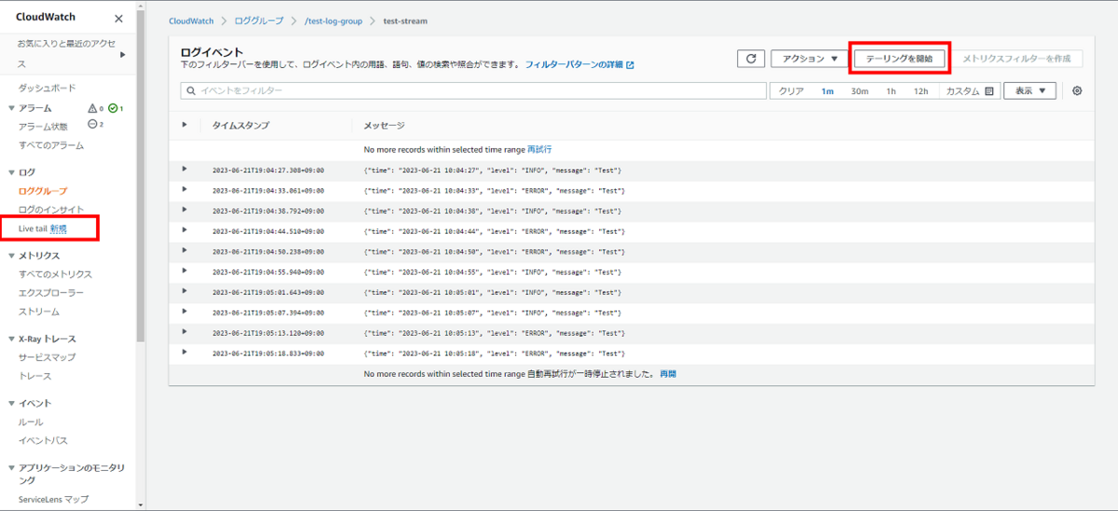This screenshot has height=511, width=1118.
Task: Select the 12h time range
Action: [x=920, y=91]
